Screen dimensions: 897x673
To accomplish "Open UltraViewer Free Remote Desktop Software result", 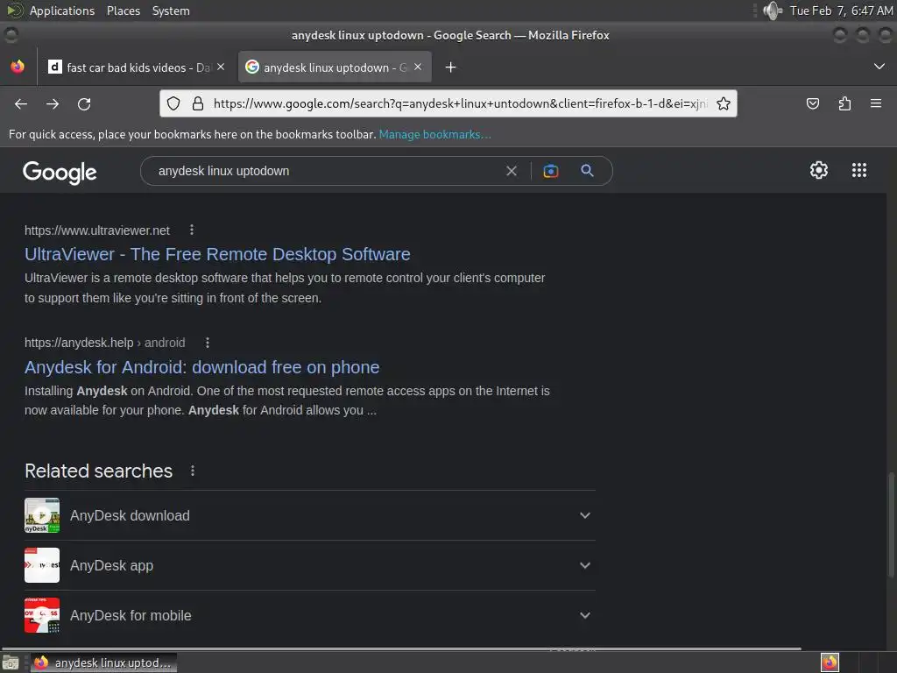I will (x=217, y=254).
